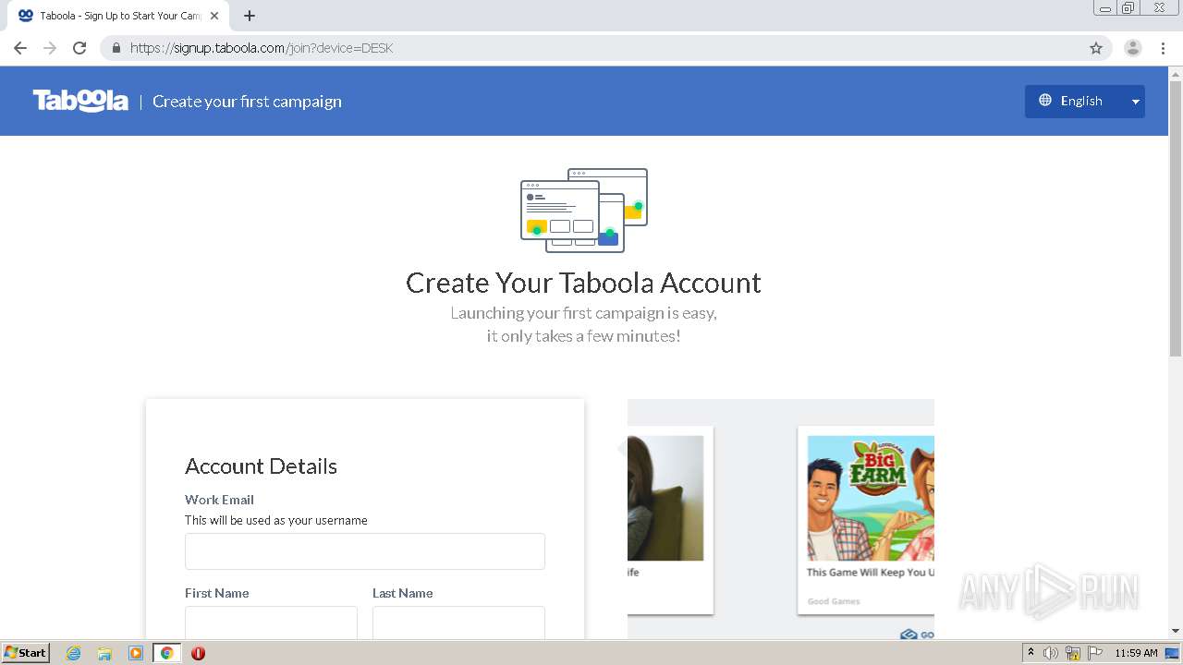This screenshot has height=665, width=1183.
Task: Reload the page with refresh icon
Action: tap(79, 48)
